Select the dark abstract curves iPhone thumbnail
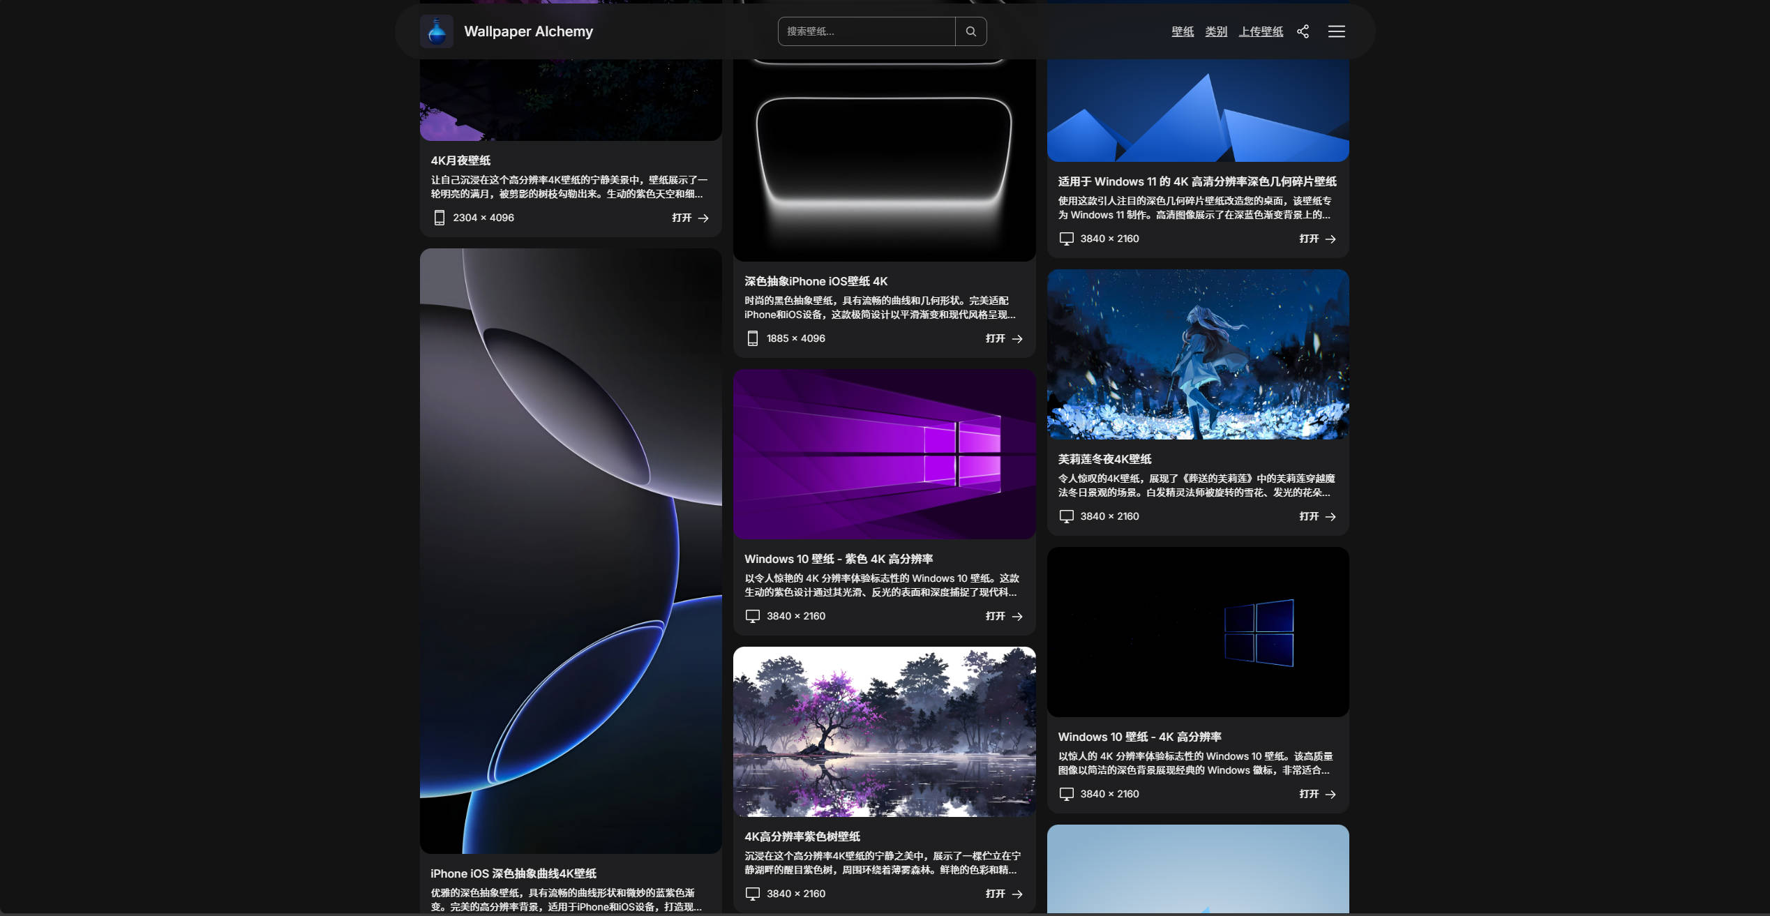Image resolution: width=1770 pixels, height=916 pixels. [x=571, y=551]
